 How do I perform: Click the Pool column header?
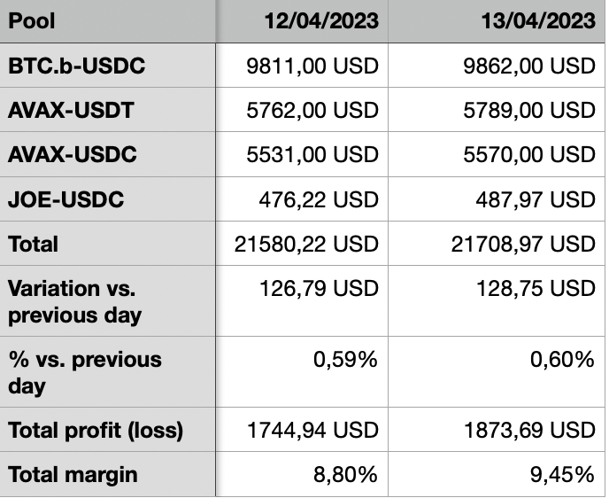[x=32, y=21]
